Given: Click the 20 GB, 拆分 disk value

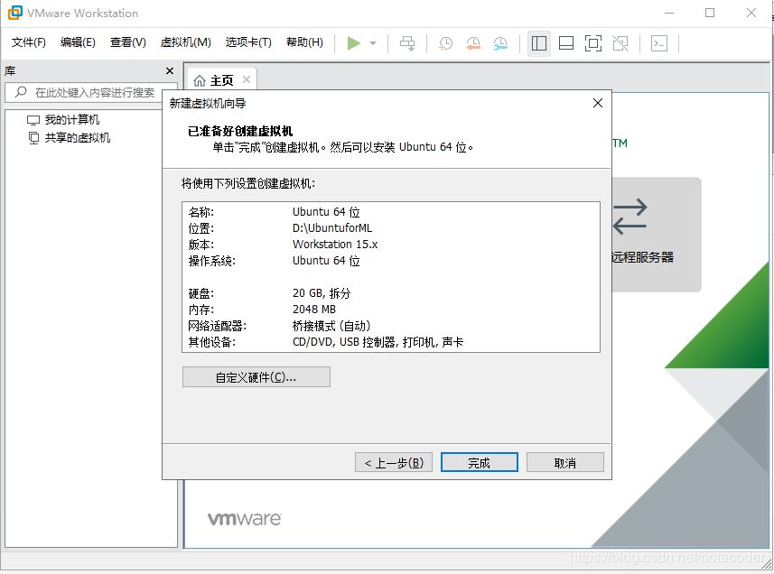Looking at the screenshot, I should (322, 293).
